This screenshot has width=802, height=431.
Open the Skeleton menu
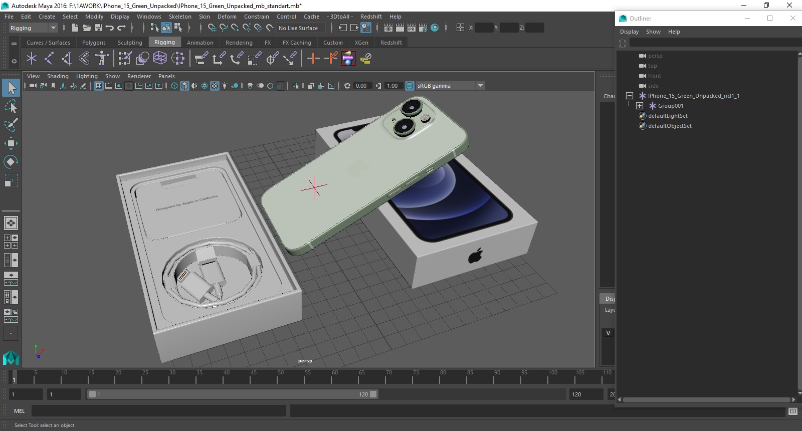[180, 17]
